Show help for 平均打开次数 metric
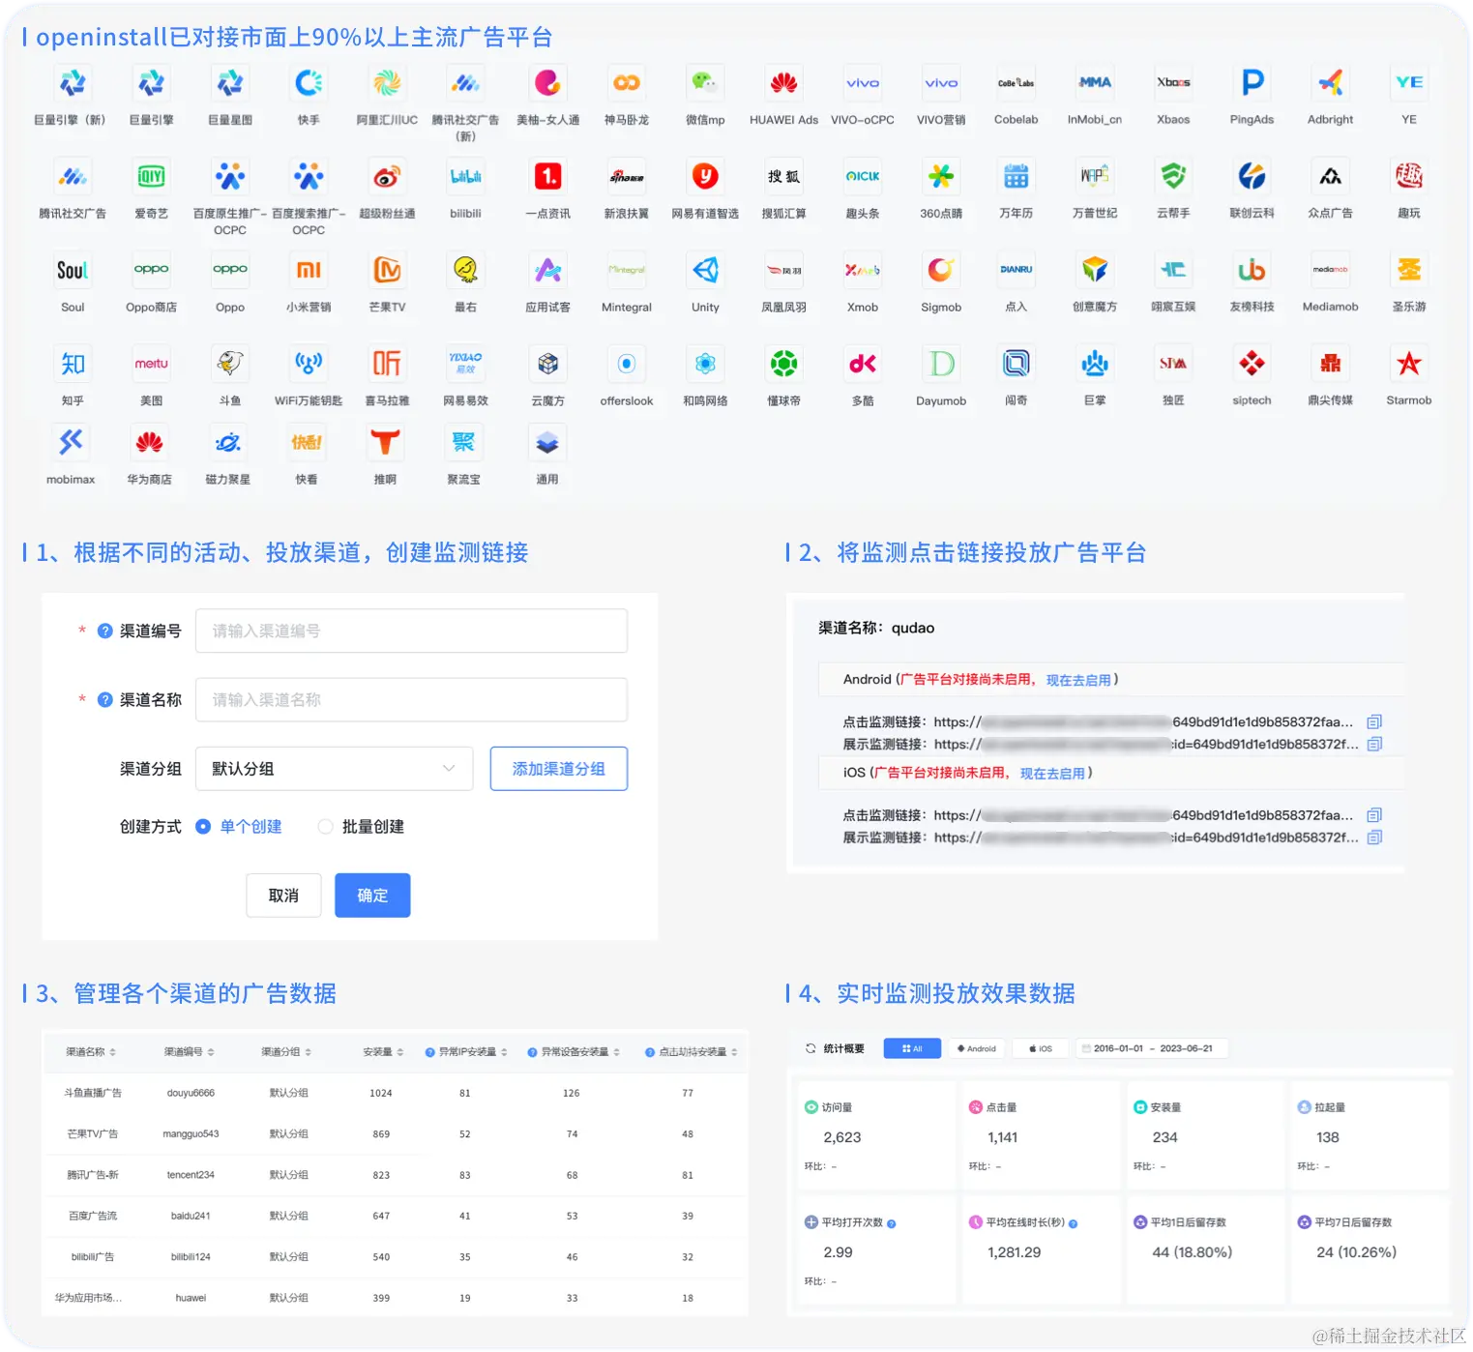This screenshot has width=1473, height=1352. [x=892, y=1223]
